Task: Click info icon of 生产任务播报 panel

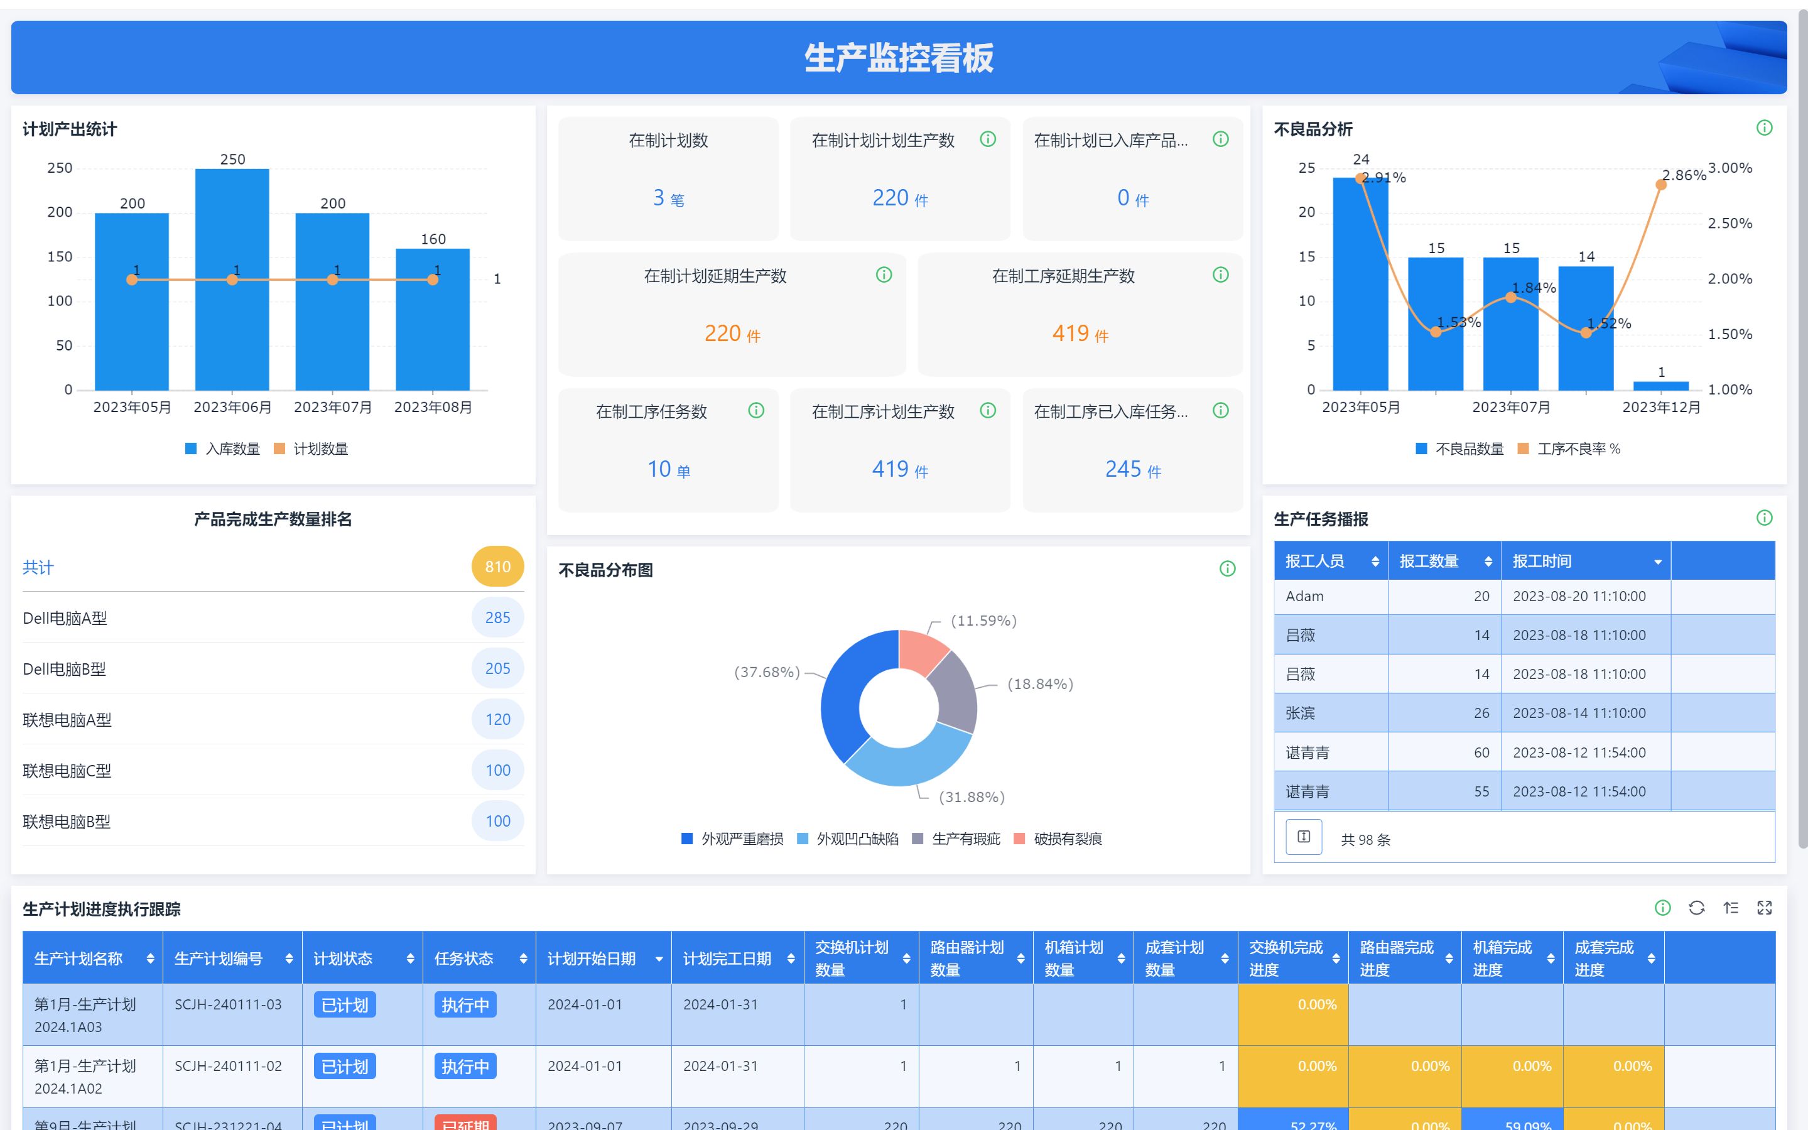Action: click(1765, 518)
